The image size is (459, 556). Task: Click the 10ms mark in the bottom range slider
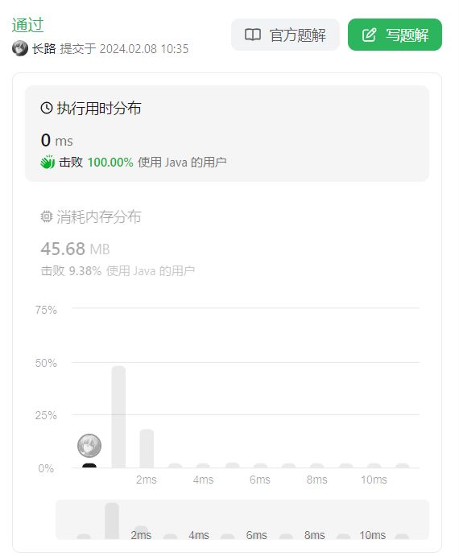point(372,535)
